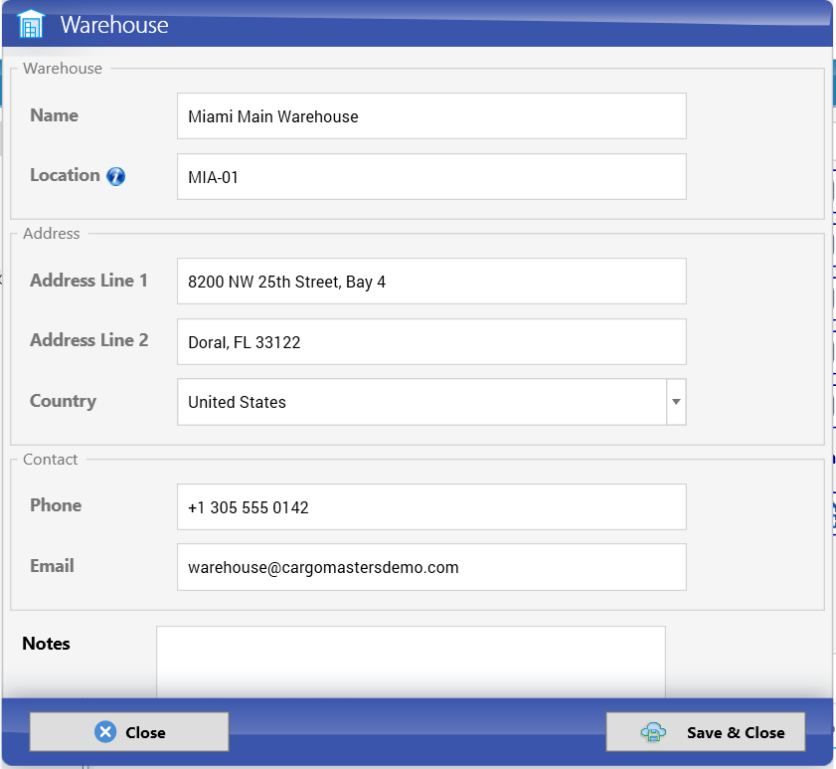Click the warehouse building icon in title bar
836x769 pixels.
tap(31, 24)
